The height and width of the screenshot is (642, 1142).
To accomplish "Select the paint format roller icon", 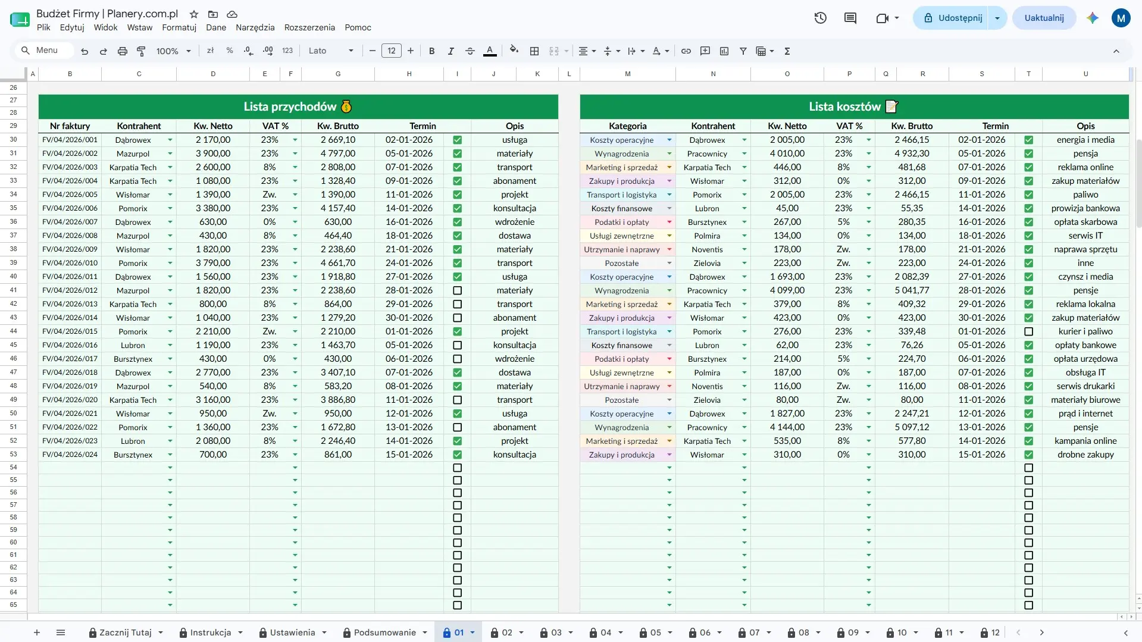I will tap(141, 51).
